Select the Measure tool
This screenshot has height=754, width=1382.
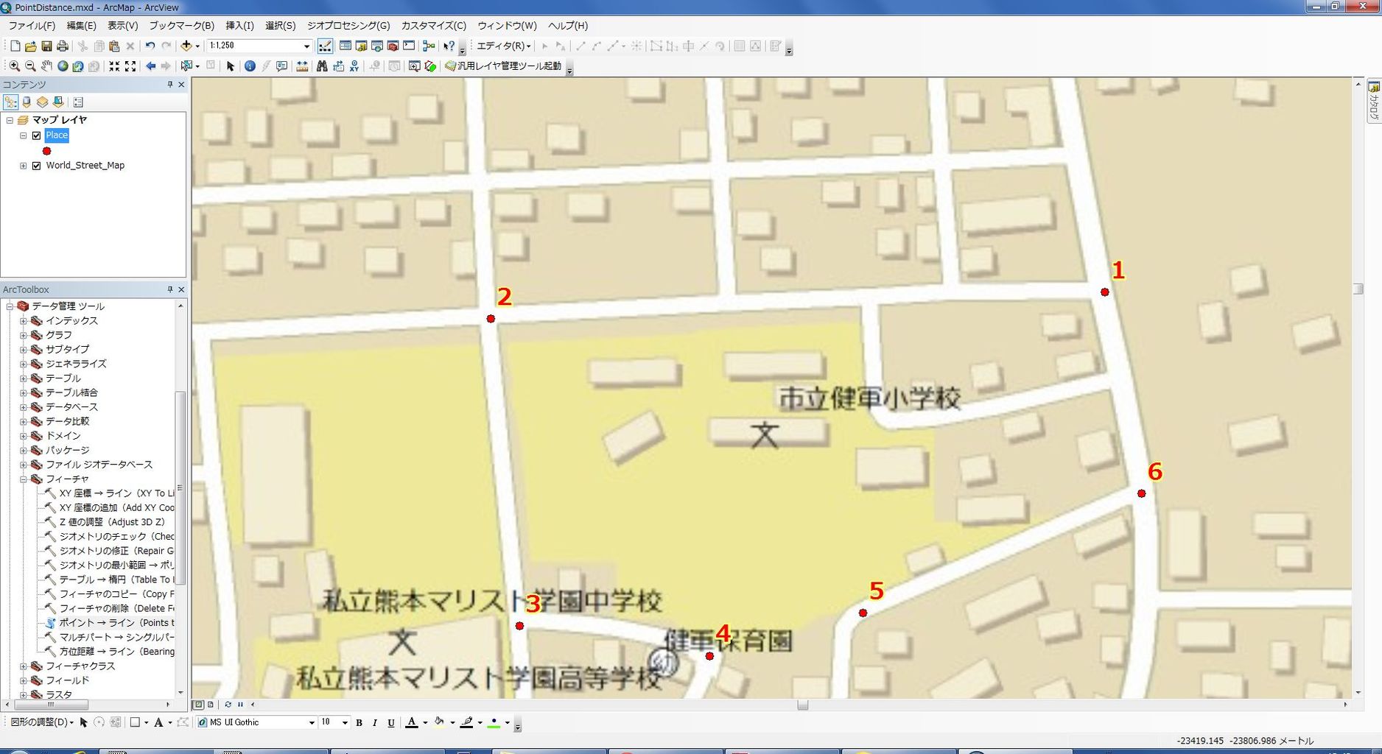point(302,66)
